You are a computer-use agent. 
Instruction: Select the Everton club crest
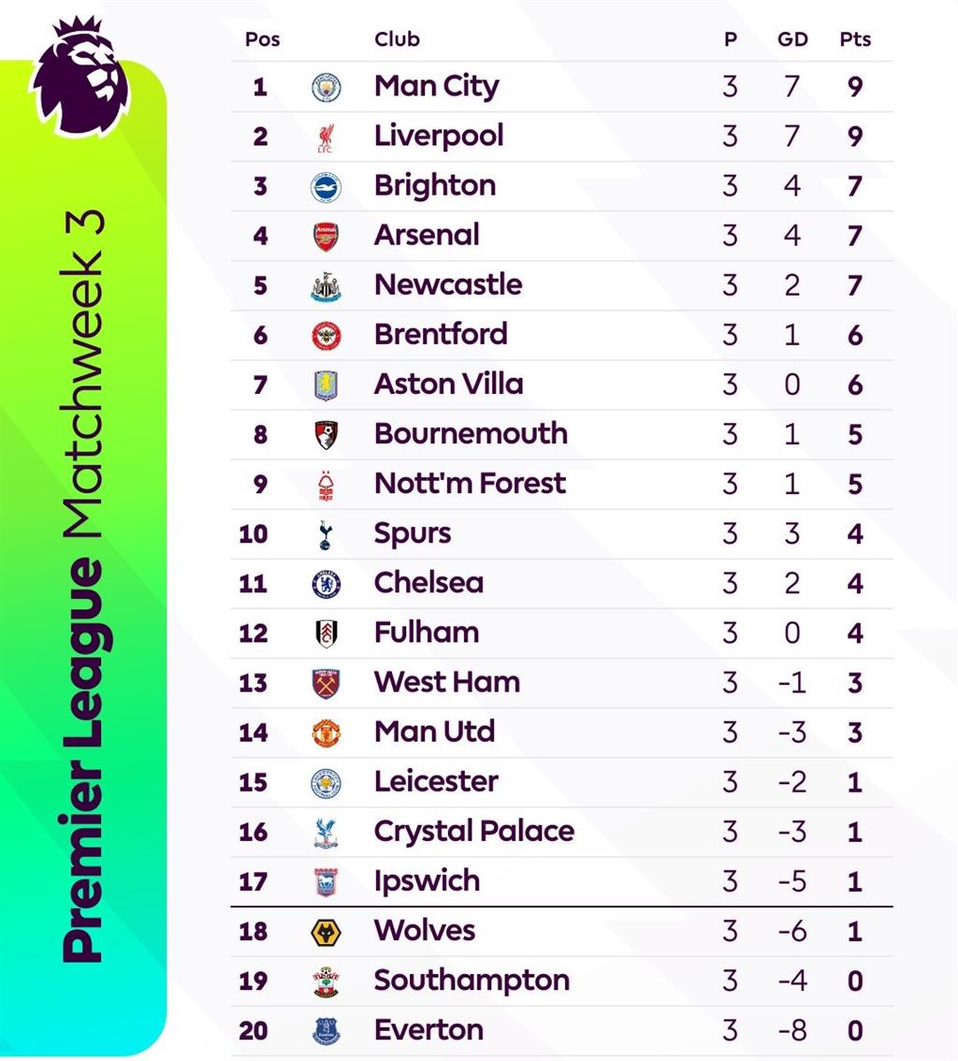327,1031
